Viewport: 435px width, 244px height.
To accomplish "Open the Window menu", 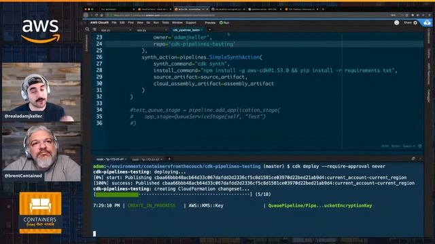I will pos(177,22).
